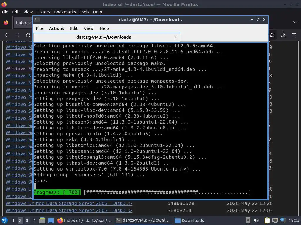301x225 pixels.
Task: Select the terminal tab dartz@VM3: ~/Downloads
Action: point(106,37)
